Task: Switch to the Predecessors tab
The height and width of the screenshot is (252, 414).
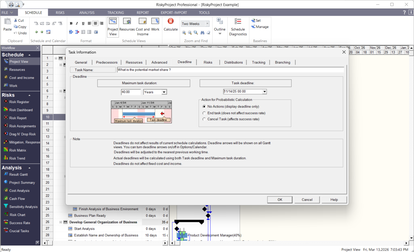Action: tap(107, 62)
